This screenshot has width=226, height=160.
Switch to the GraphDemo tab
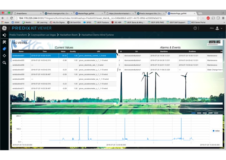click(x=27, y=14)
